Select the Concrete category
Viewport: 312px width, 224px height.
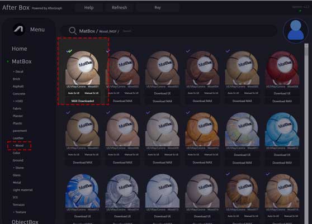coord(19,94)
